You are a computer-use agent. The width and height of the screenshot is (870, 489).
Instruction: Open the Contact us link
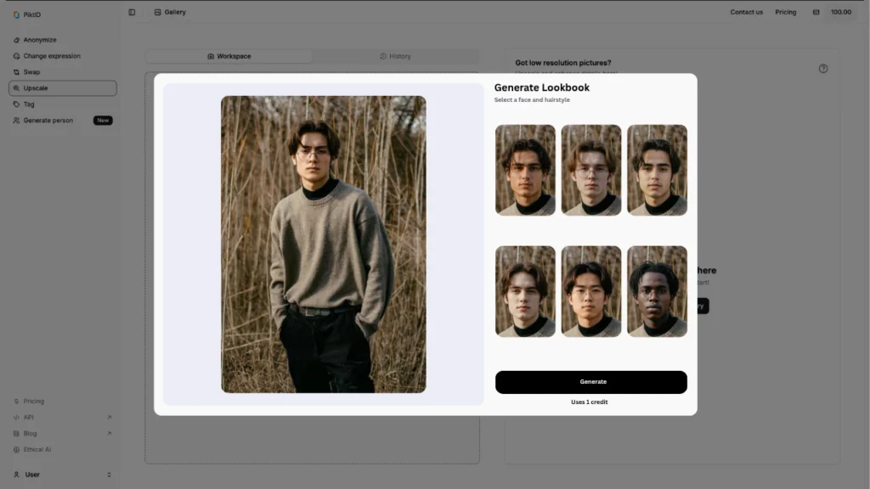tap(746, 12)
